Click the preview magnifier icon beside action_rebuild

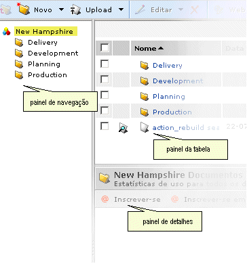[123, 128]
